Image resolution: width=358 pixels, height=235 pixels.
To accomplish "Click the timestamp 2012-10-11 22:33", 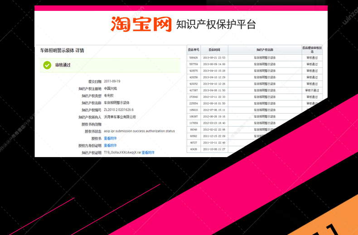I will pyautogui.click(x=214, y=97).
